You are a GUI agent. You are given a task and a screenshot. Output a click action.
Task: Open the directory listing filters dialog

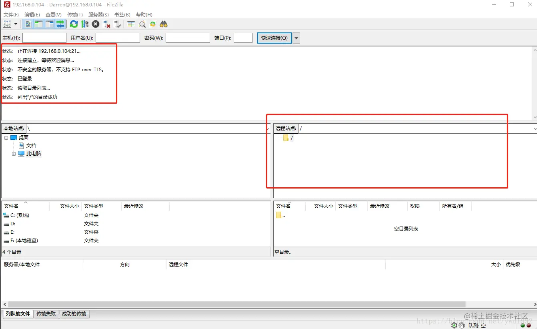pyautogui.click(x=131, y=24)
